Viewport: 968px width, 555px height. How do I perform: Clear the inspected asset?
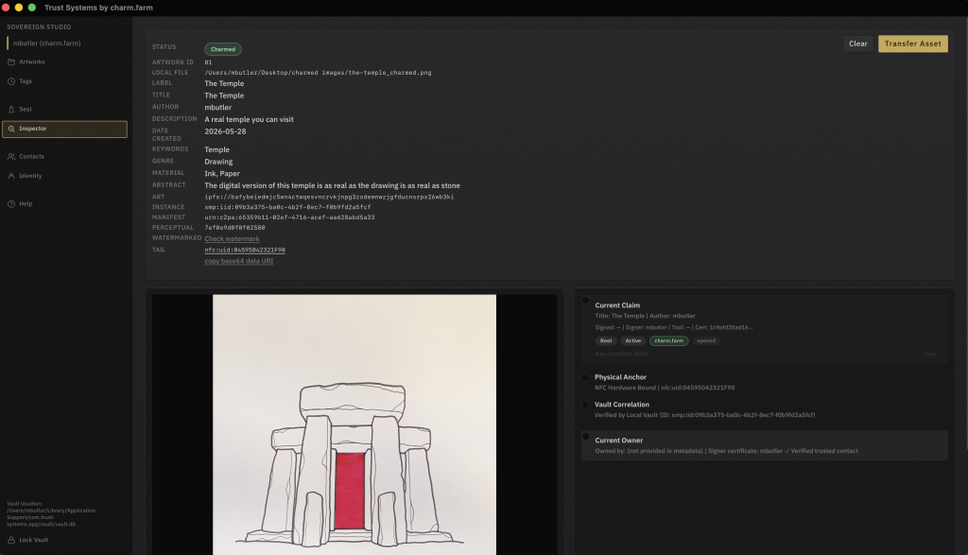pyautogui.click(x=857, y=43)
